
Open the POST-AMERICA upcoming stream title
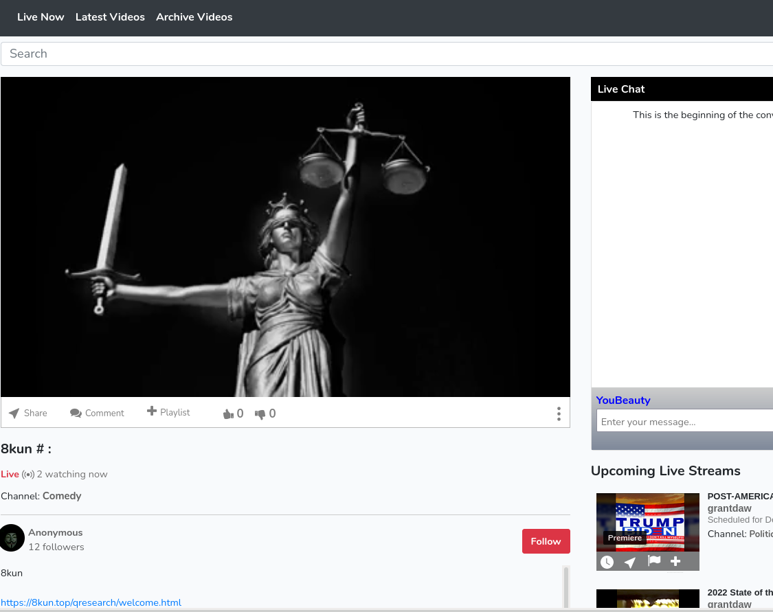pos(740,496)
